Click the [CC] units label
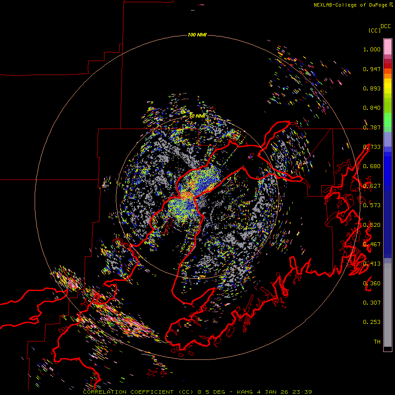This screenshot has width=395, height=395. [x=374, y=30]
